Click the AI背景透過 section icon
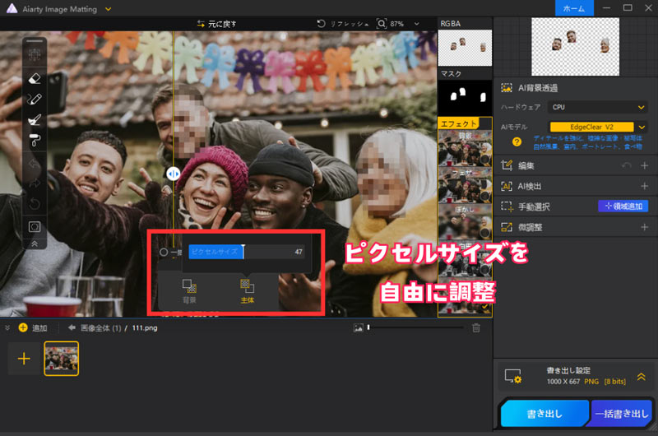The image size is (658, 436). click(507, 88)
